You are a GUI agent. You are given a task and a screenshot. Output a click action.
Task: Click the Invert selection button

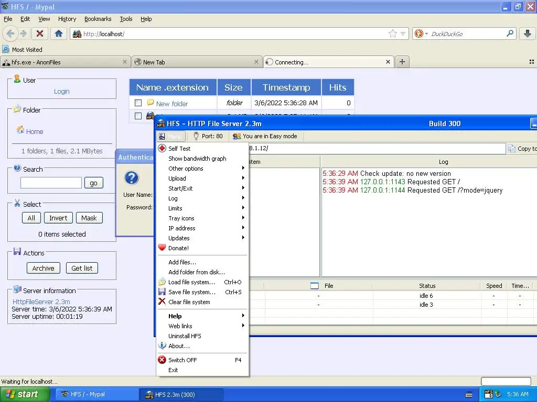coord(58,218)
